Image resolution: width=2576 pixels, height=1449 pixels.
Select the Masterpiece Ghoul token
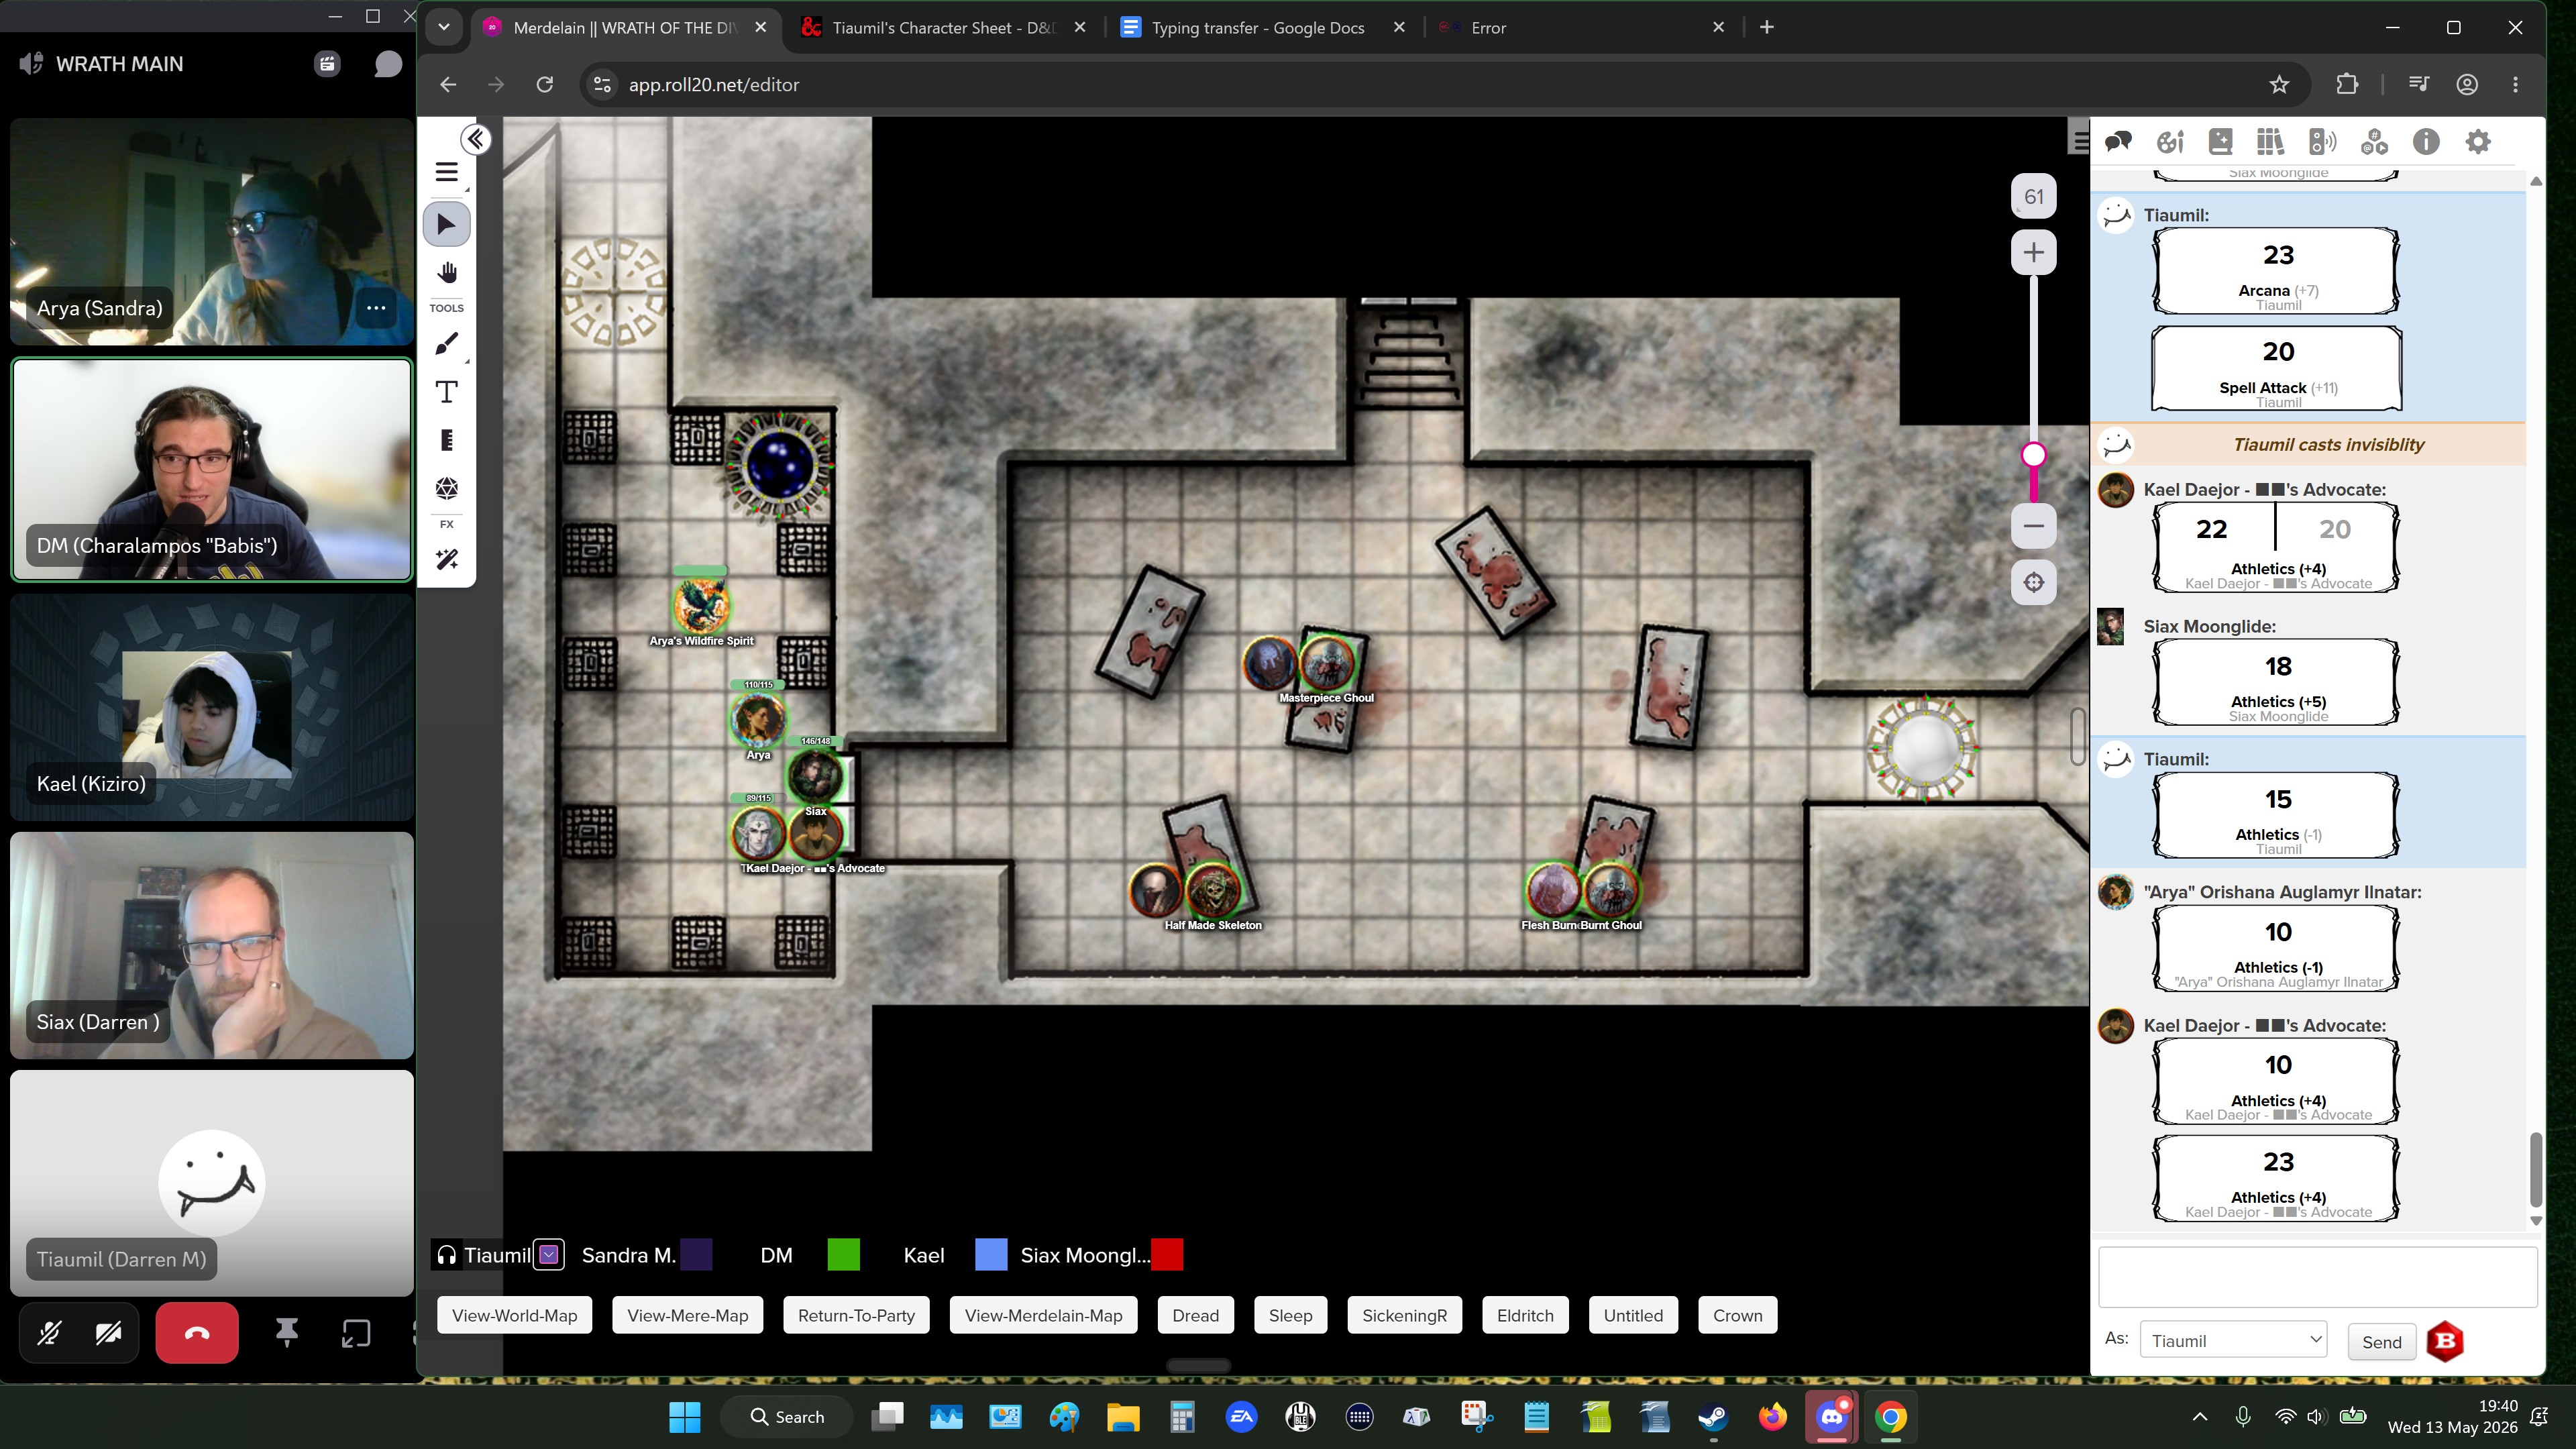click(x=1328, y=662)
